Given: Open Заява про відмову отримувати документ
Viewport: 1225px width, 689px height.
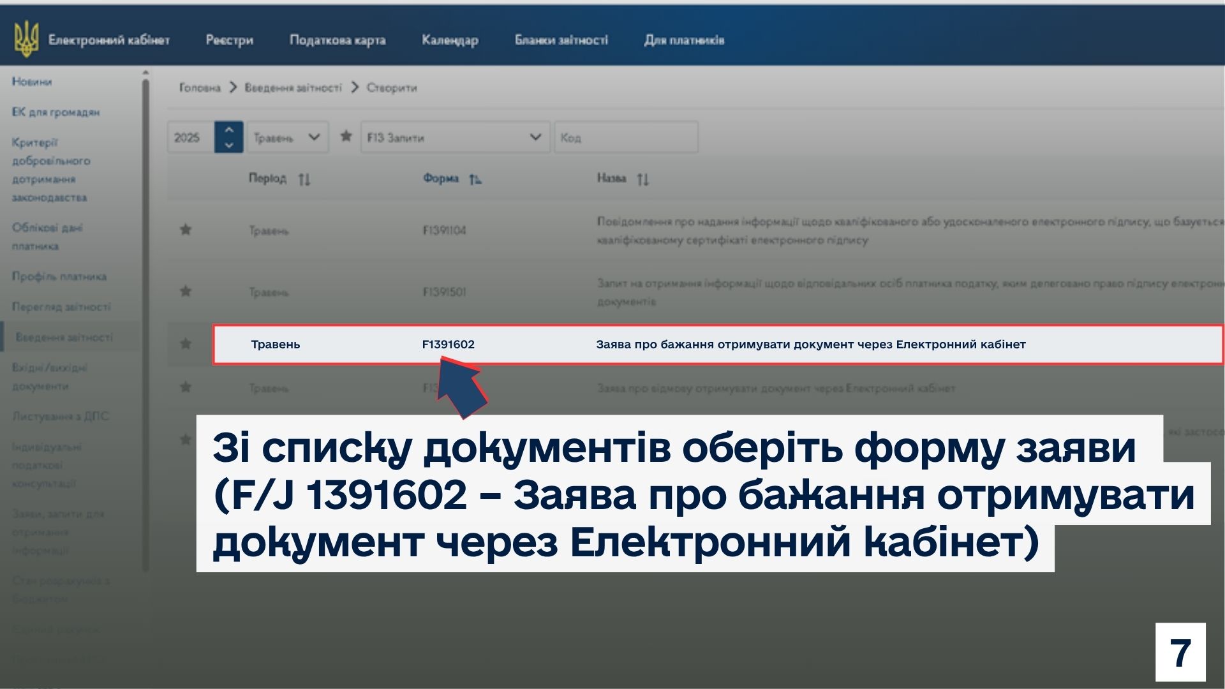Looking at the screenshot, I should coord(776,388).
